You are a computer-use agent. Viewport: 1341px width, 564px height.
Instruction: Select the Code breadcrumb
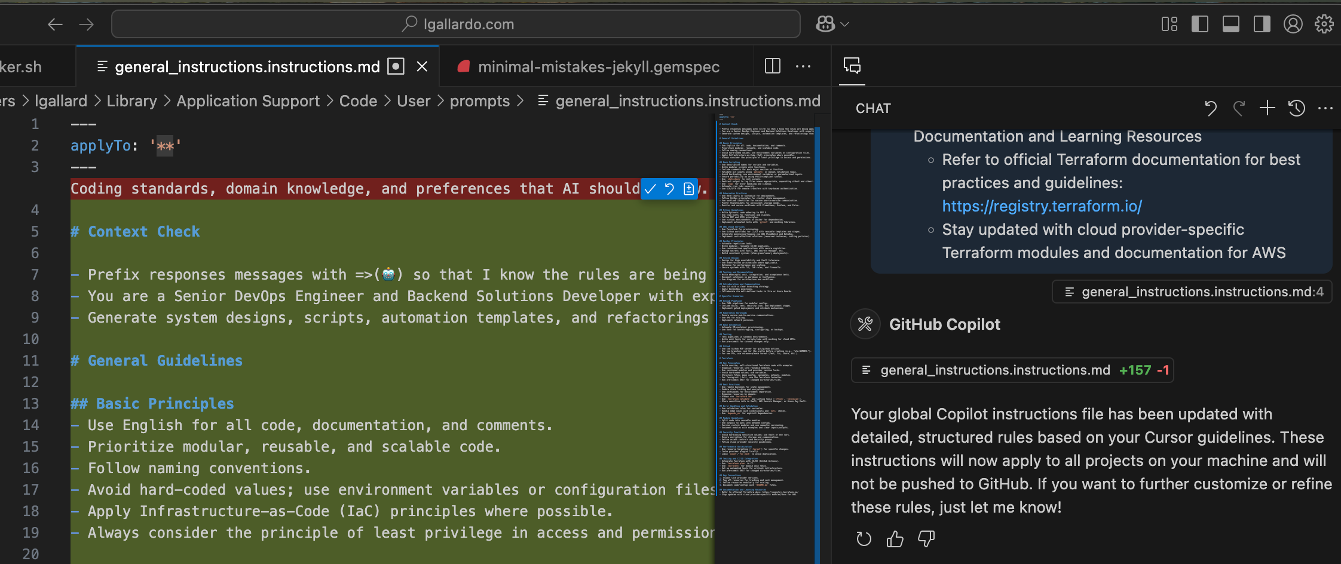[359, 101]
